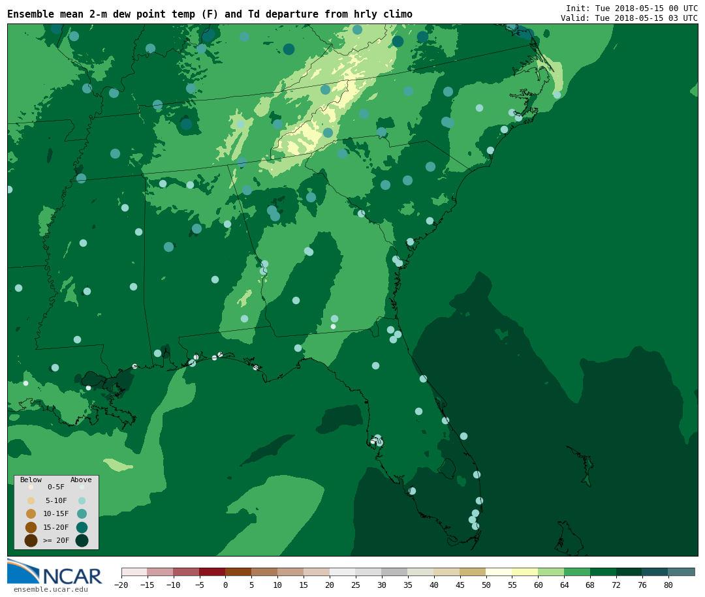Pick the gray-teal swatch right of 80

(681, 572)
